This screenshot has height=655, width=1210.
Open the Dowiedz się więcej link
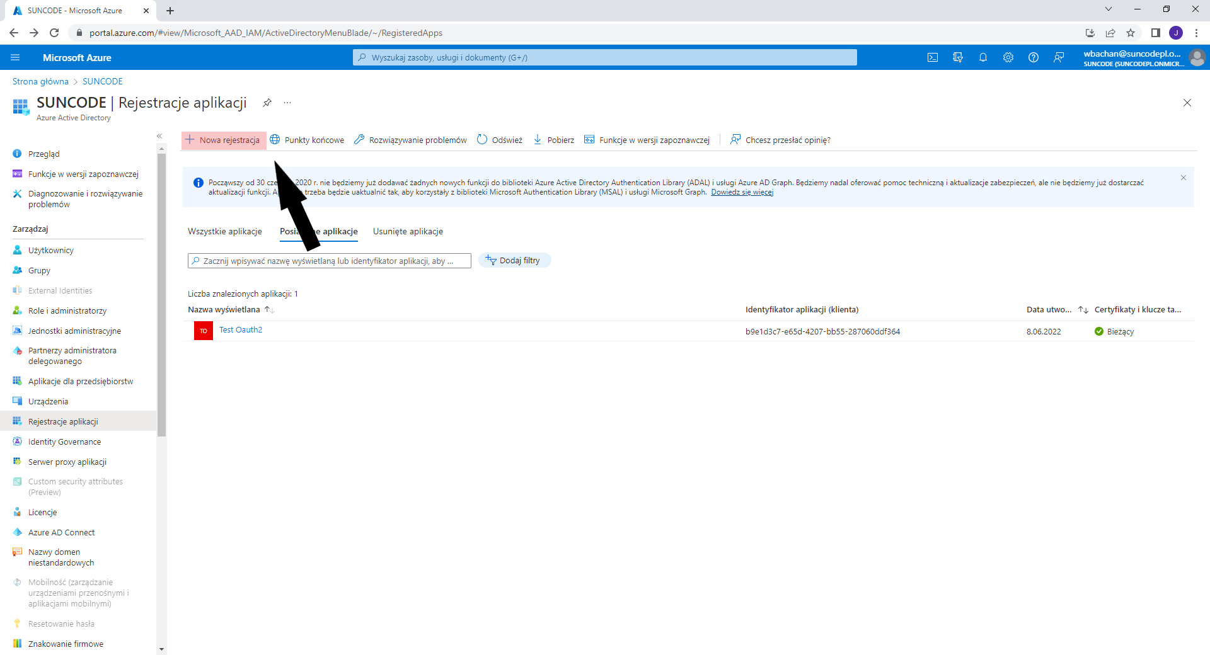coord(742,192)
